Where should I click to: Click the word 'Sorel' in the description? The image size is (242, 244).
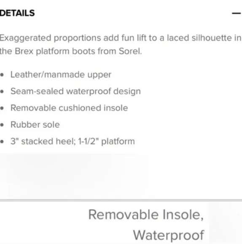[x=130, y=51]
